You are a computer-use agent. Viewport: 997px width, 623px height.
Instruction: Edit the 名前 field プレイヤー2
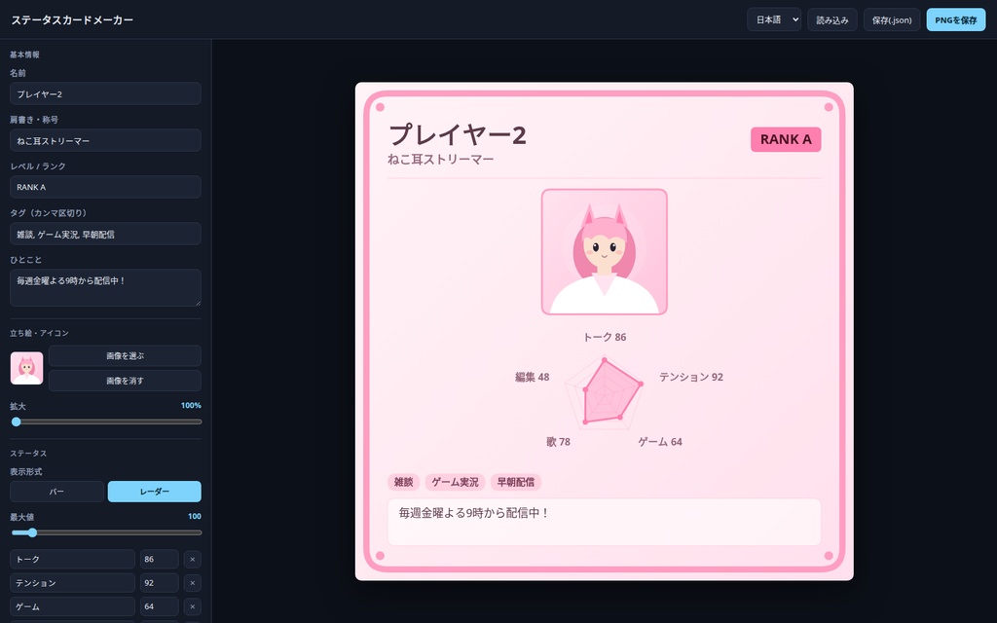click(x=105, y=93)
